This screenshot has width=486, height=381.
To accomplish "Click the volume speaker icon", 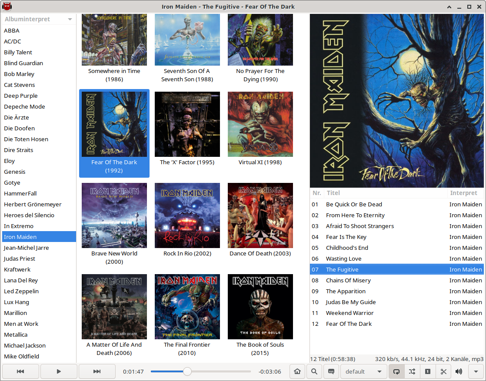I will [459, 371].
